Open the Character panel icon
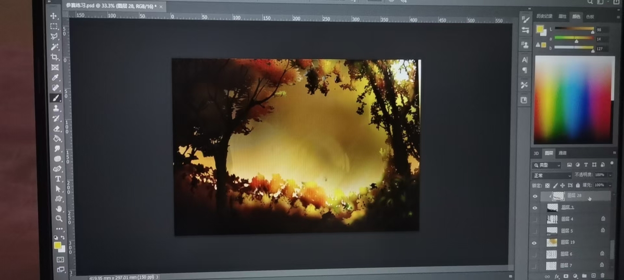Screen dimensions: 624x280 [x=525, y=60]
